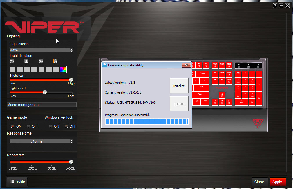Click the Down arrow key on keyboard image

point(222,102)
